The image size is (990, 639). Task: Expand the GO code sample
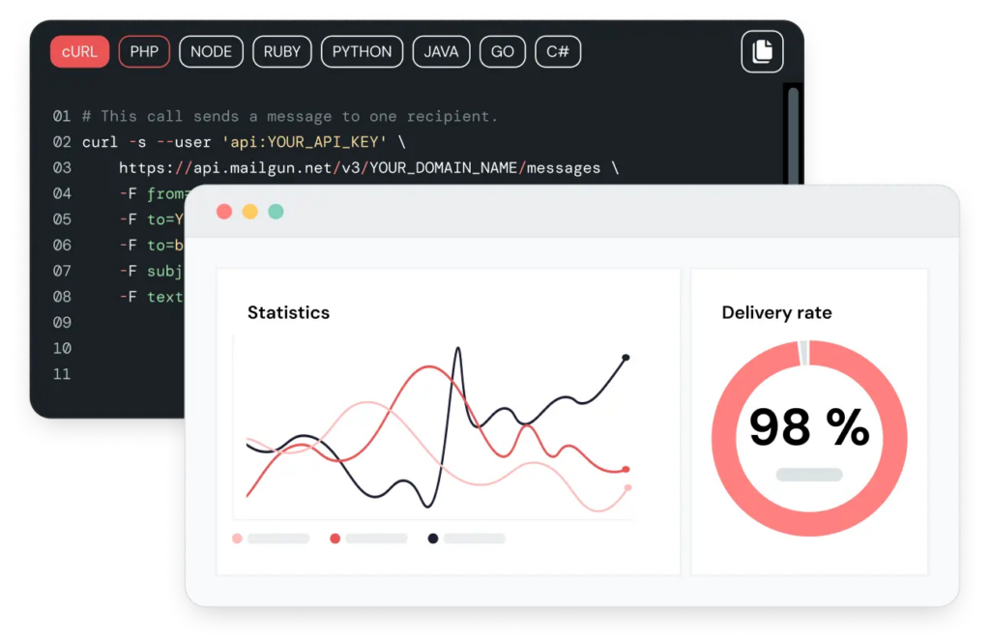(502, 51)
